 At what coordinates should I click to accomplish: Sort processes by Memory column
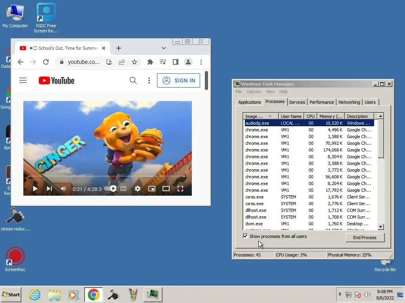click(x=331, y=116)
